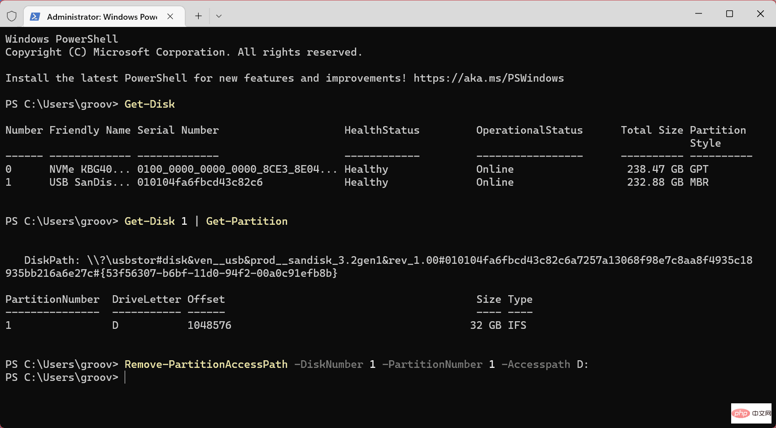Click the '-PartitionNumber' parameter text
The image size is (776, 428).
[432, 364]
